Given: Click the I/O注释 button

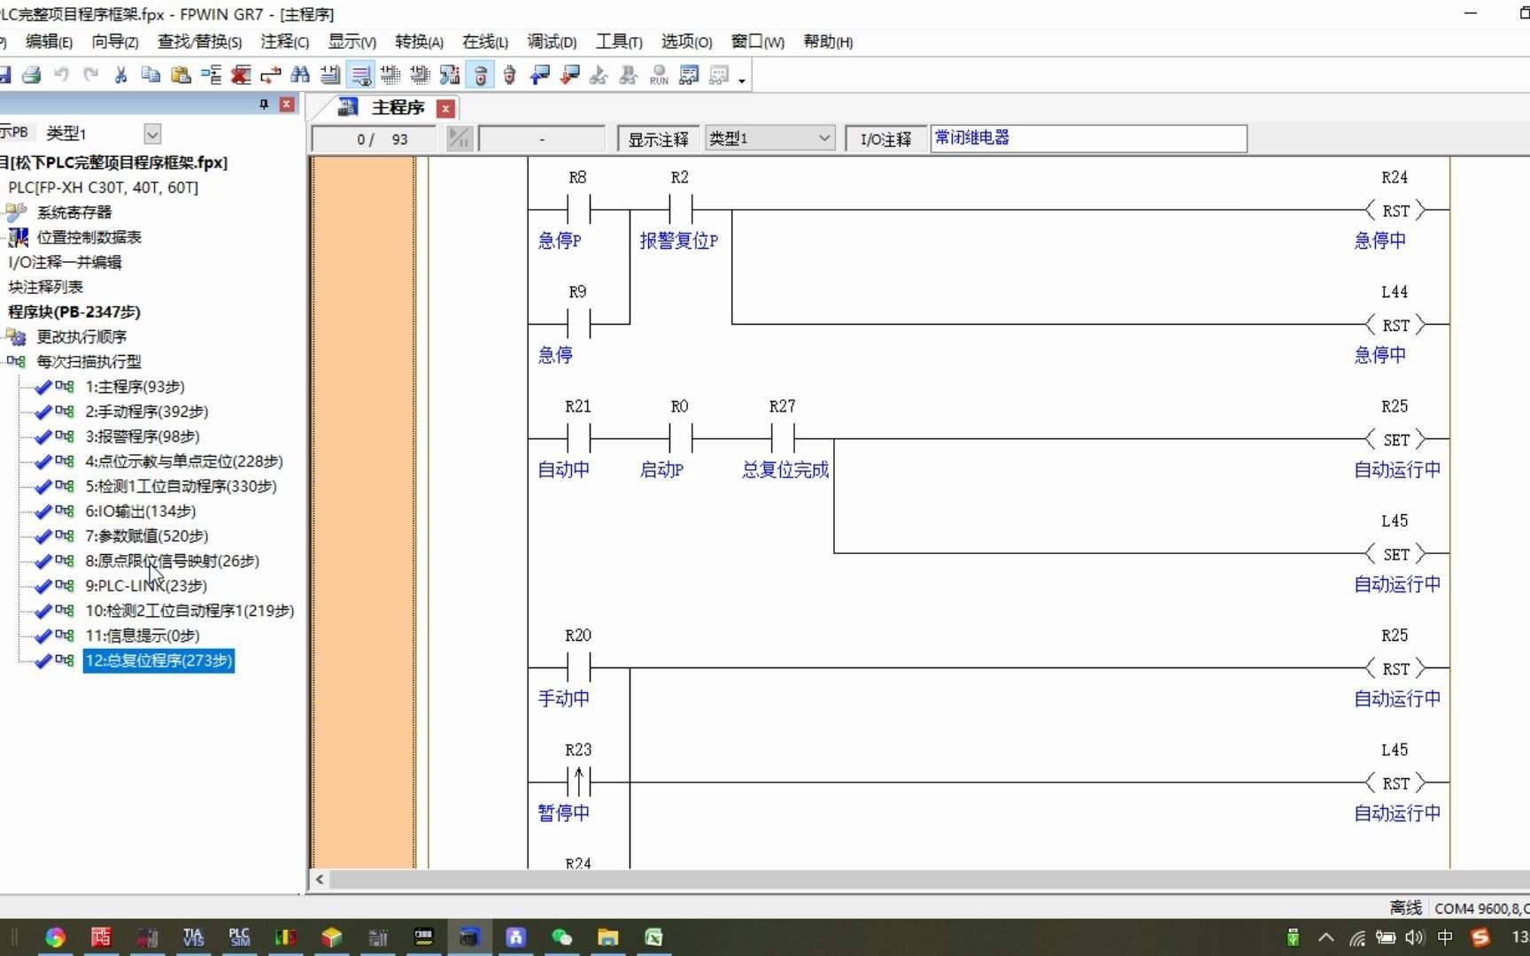Looking at the screenshot, I should coord(885,139).
